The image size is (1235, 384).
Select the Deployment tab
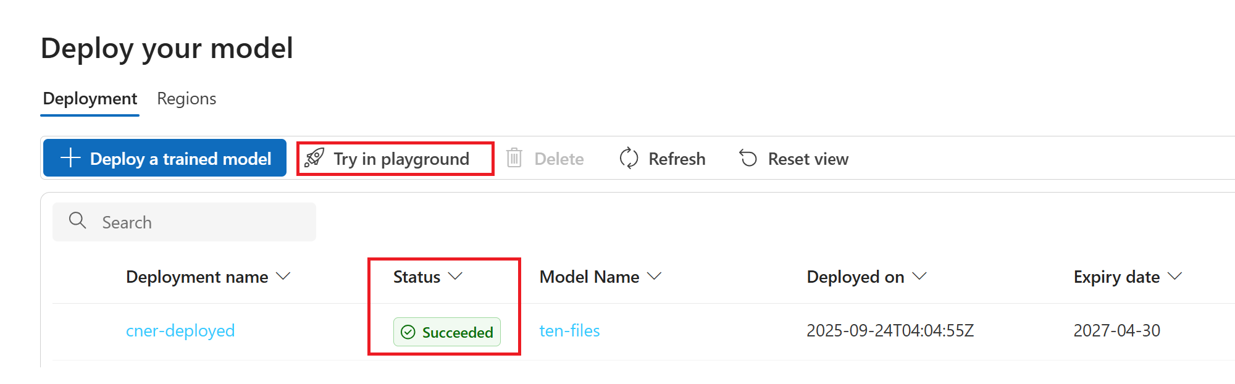point(90,98)
